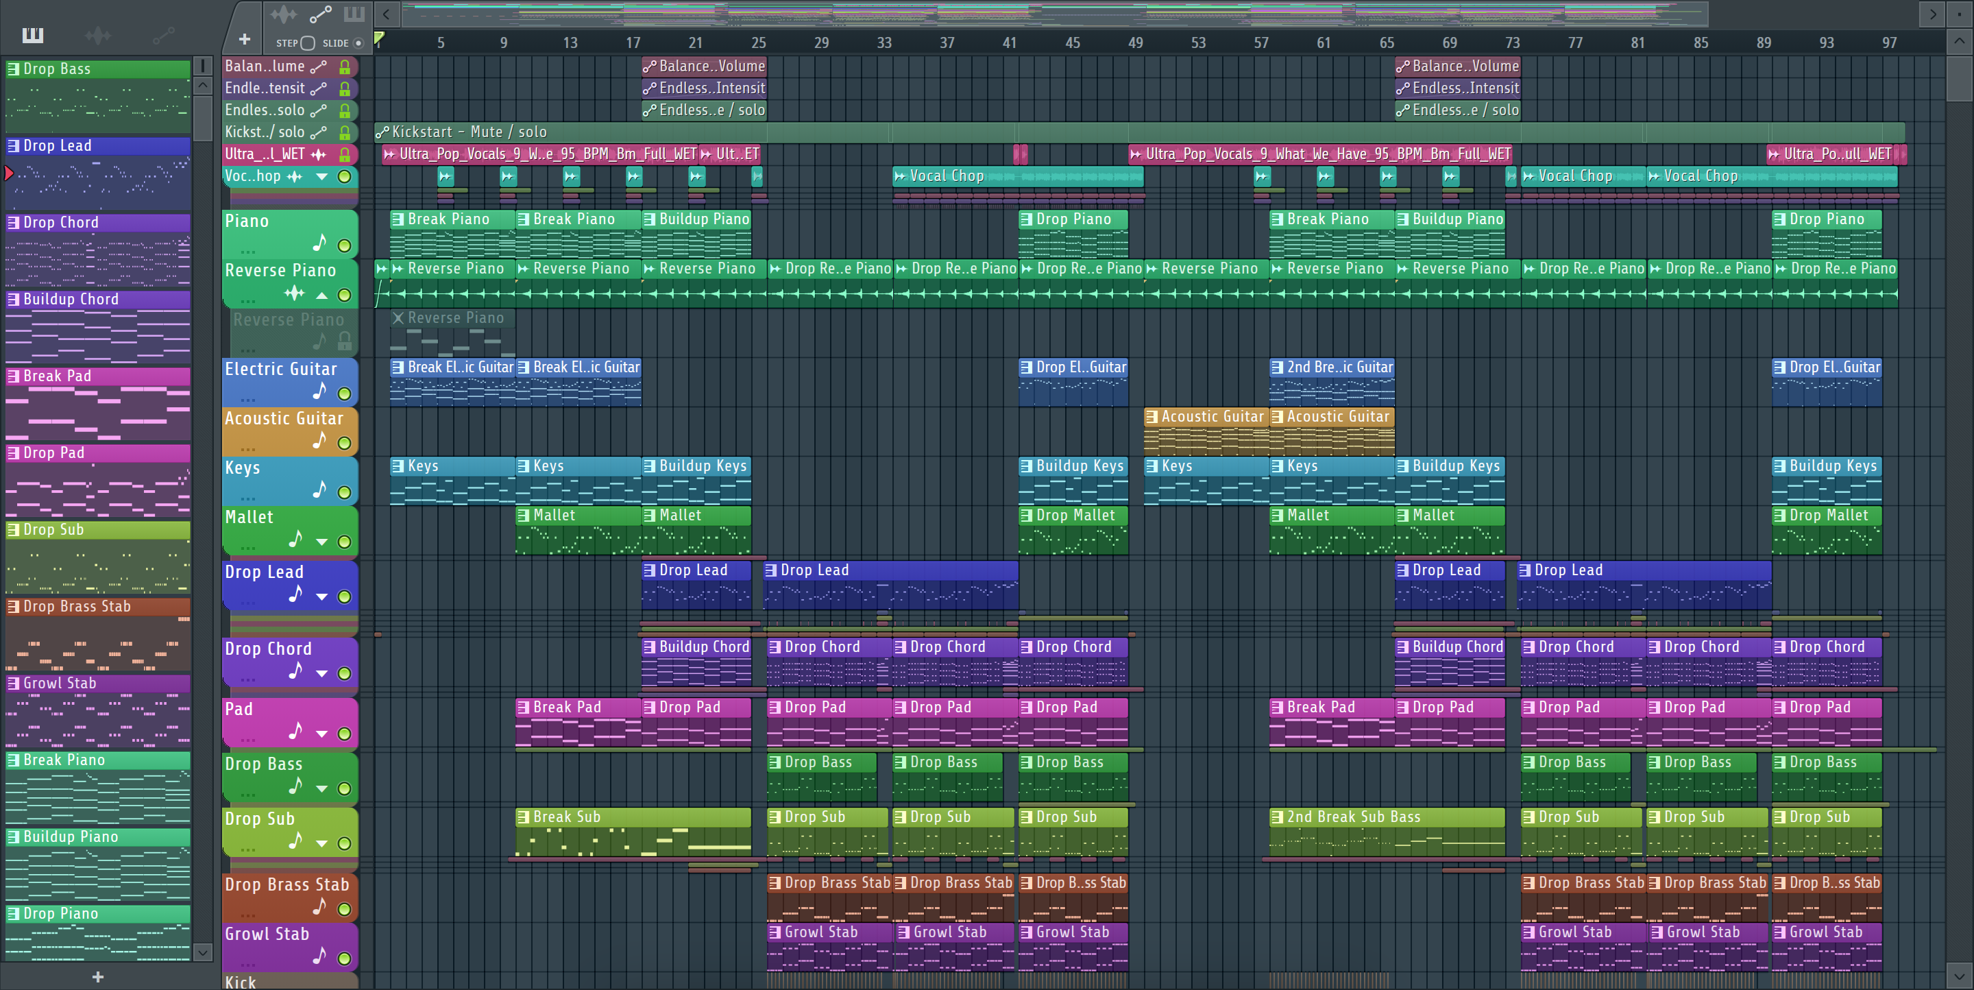Click waveform icon on Ultra_..l_WET track
The image size is (1974, 990).
coord(319,155)
